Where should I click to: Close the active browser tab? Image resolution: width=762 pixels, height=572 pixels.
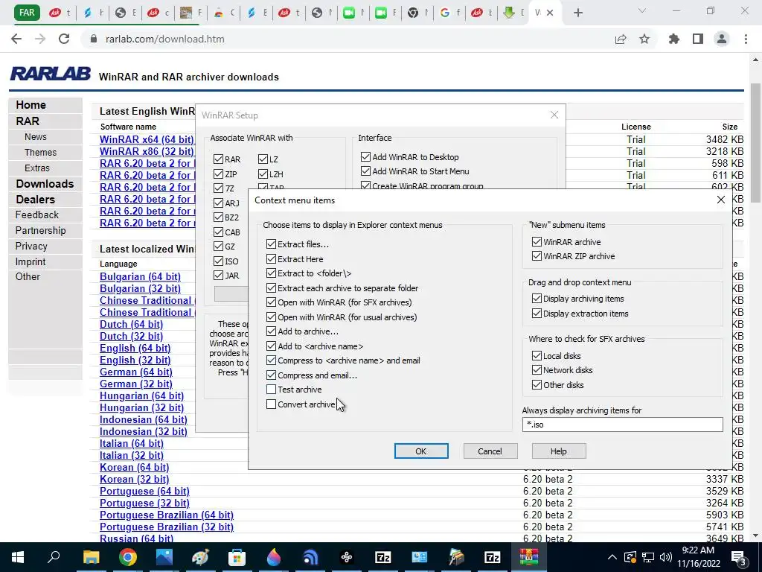point(550,13)
